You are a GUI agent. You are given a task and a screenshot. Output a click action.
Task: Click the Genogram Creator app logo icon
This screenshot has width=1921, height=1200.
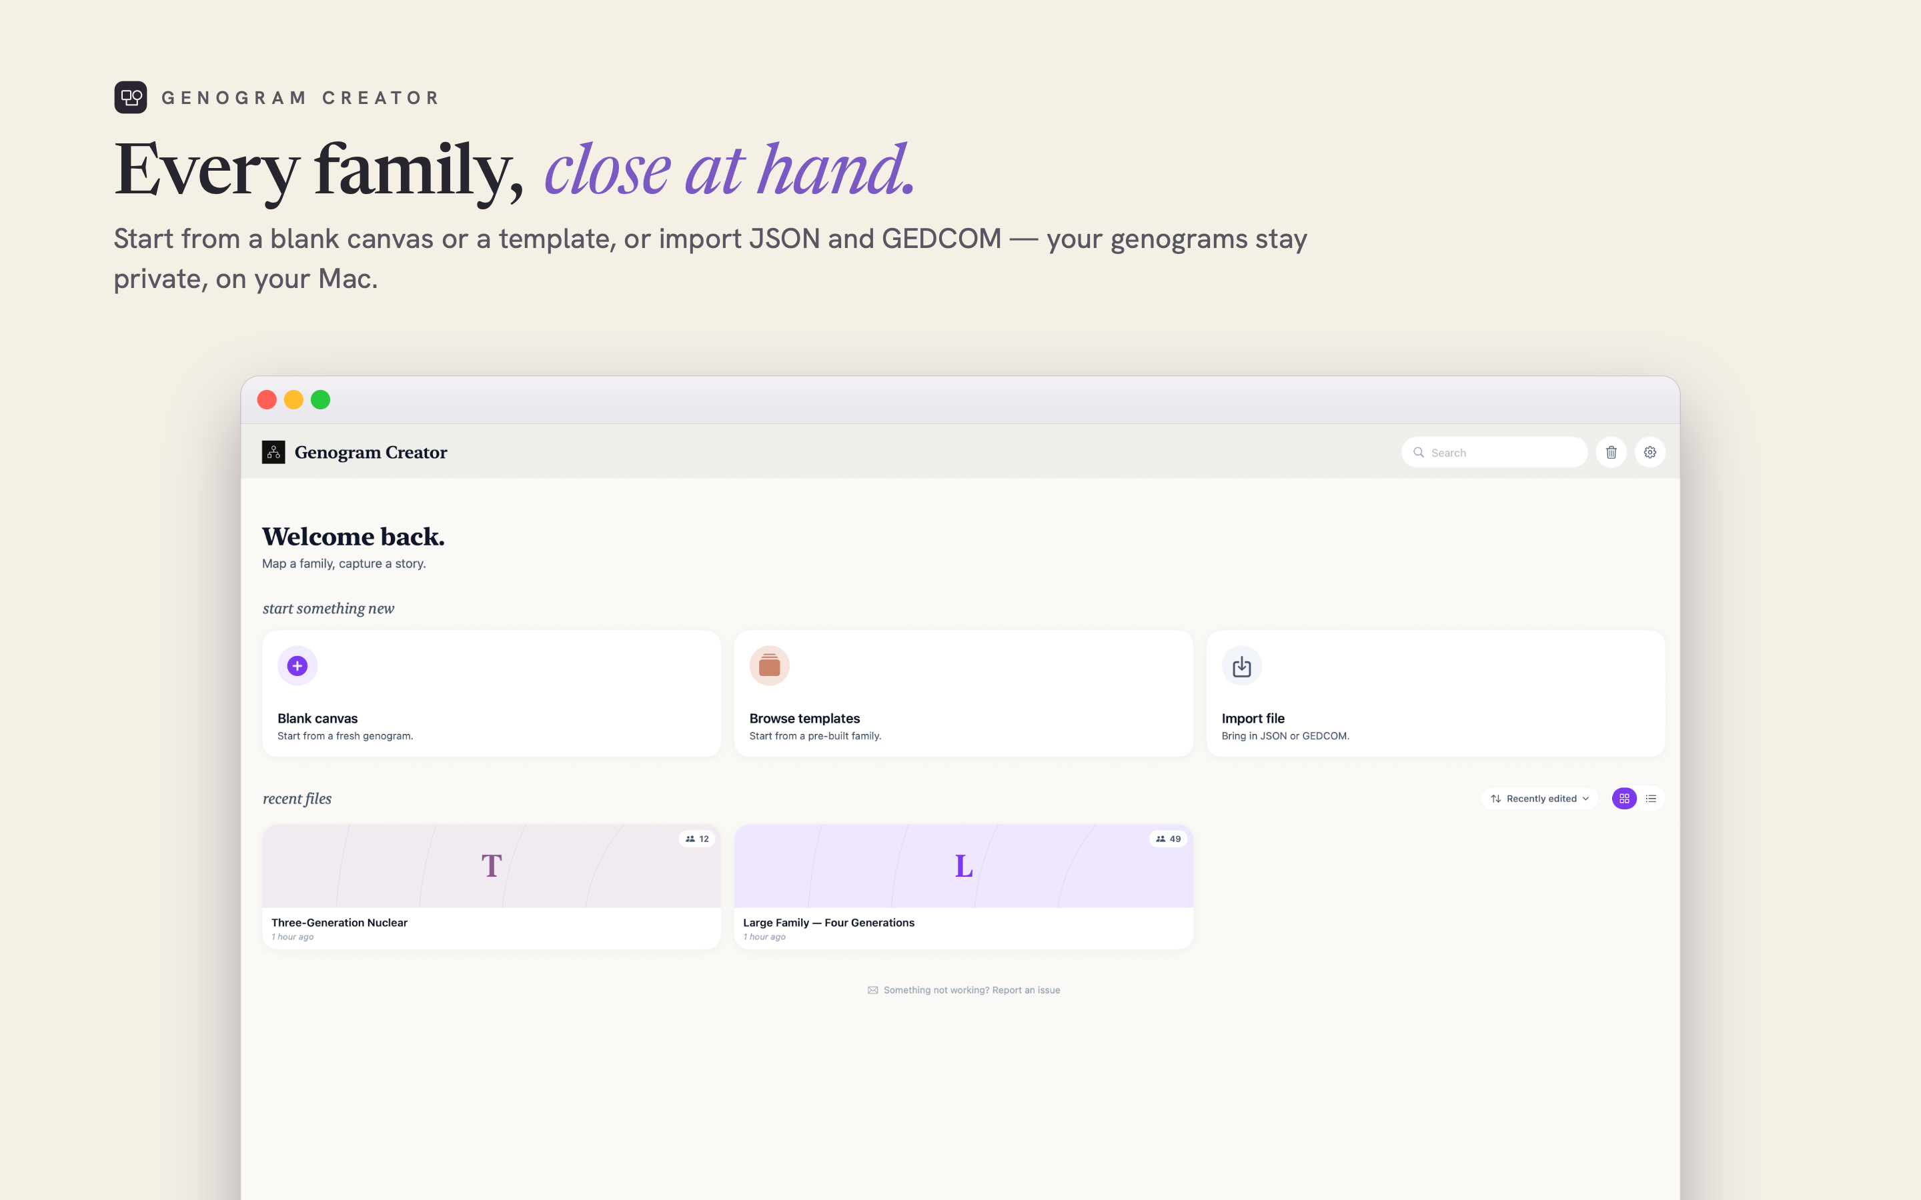[x=274, y=453]
